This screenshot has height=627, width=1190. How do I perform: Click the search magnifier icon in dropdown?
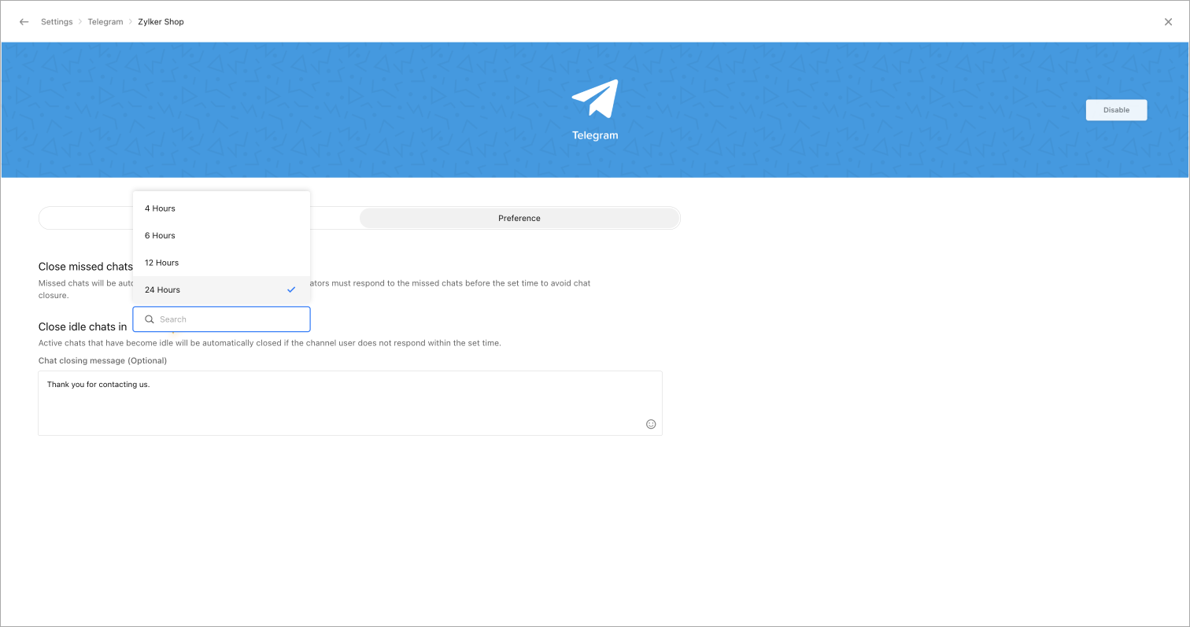(x=149, y=319)
